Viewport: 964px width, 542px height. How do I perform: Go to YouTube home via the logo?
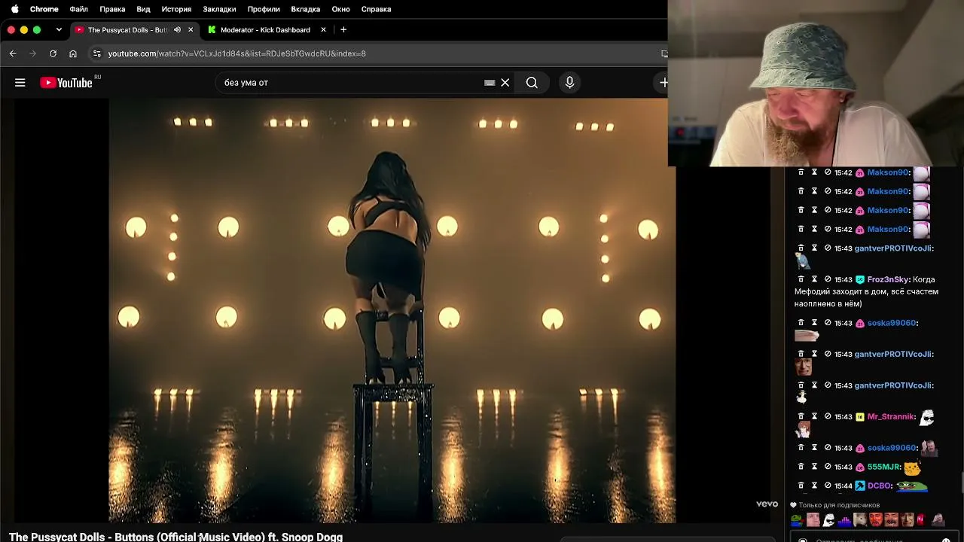click(x=66, y=83)
